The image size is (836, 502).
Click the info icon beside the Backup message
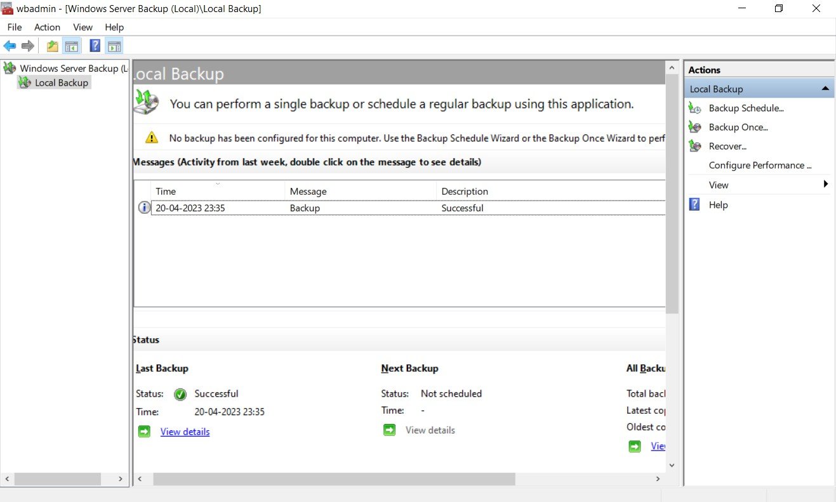[144, 208]
